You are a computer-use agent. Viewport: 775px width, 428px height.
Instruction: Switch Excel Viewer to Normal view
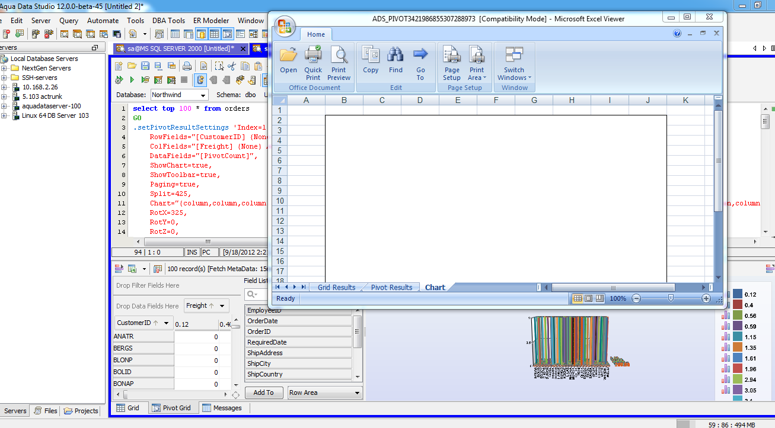pyautogui.click(x=578, y=298)
